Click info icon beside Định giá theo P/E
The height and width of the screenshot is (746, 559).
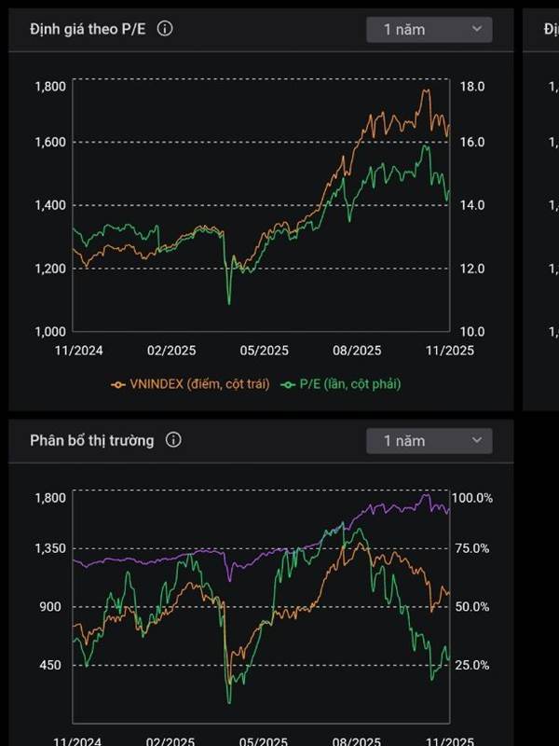tap(165, 29)
